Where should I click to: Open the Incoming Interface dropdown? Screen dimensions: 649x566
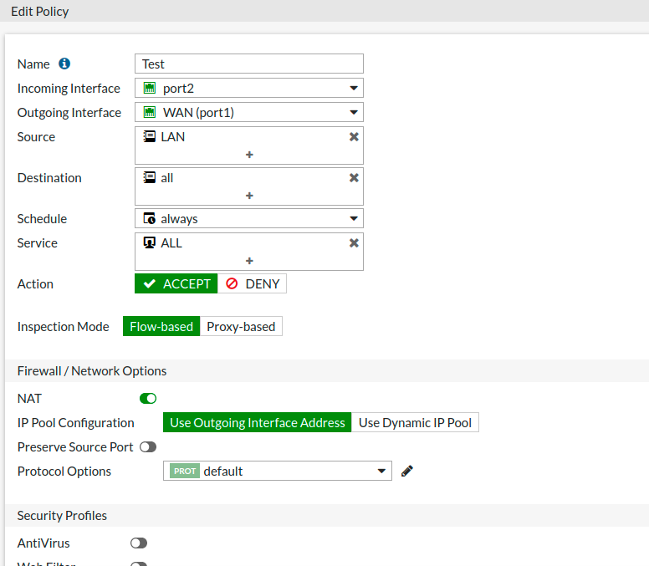click(x=249, y=89)
